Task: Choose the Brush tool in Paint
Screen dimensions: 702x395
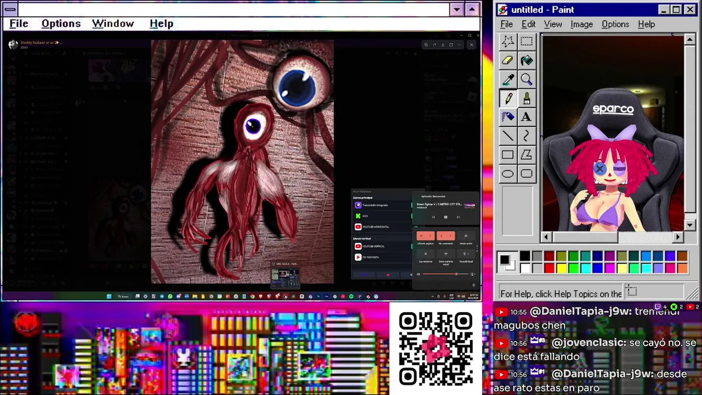Action: pos(526,98)
